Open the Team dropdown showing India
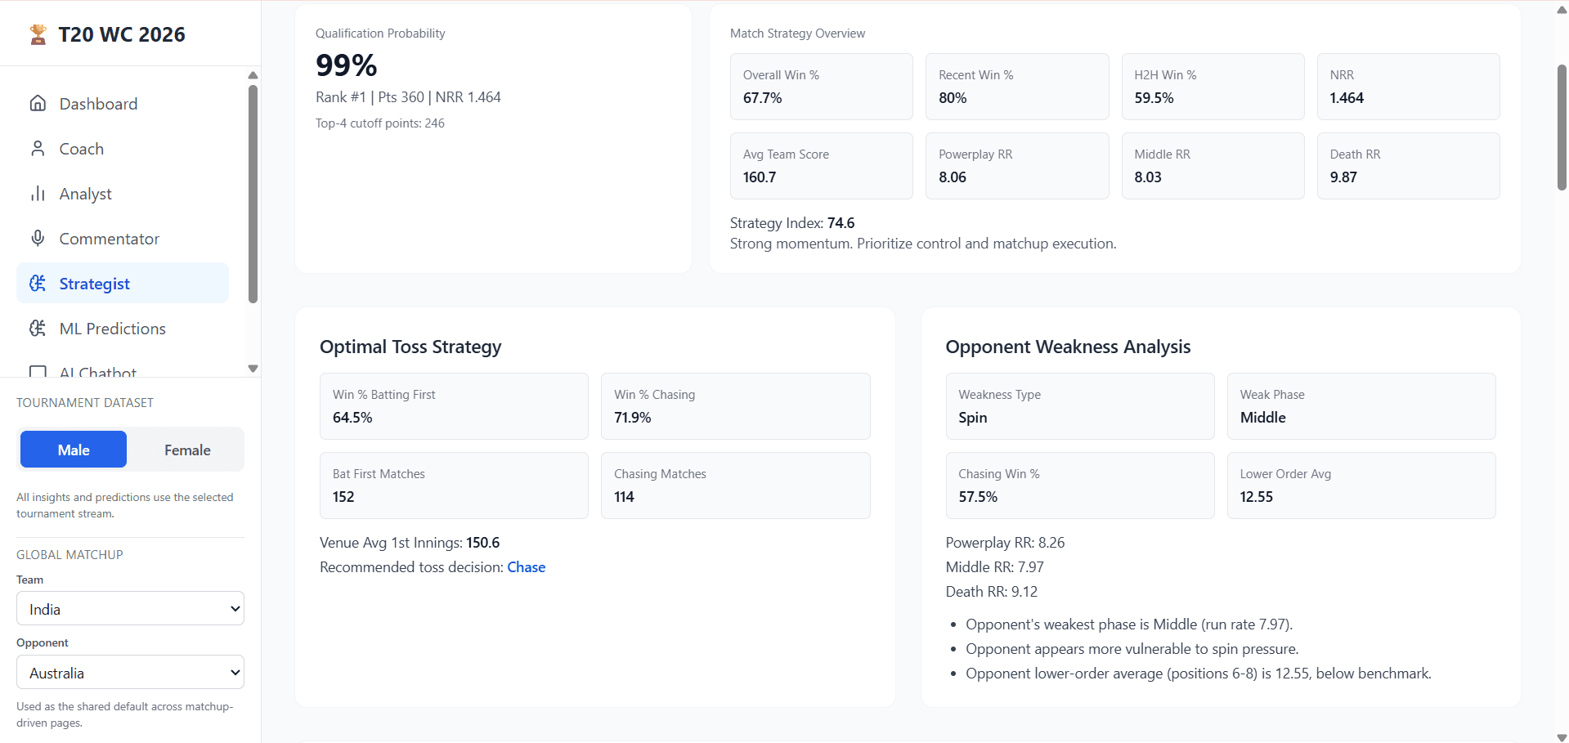Screen dimensions: 1569x743 [x=130, y=609]
